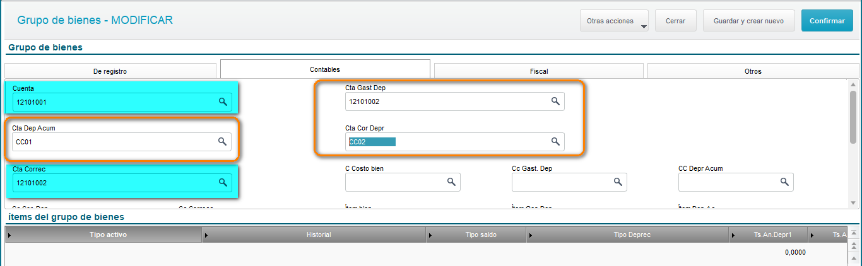Sort by Tipo activo column header
The width and height of the screenshot is (862, 266).
[x=103, y=234]
